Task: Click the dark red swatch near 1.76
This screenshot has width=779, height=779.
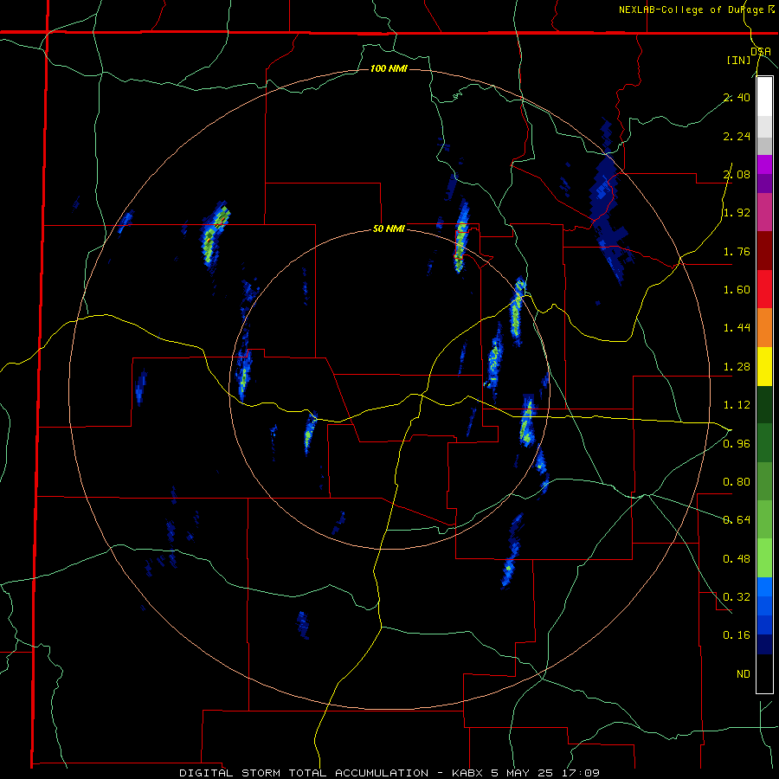Action: click(764, 251)
